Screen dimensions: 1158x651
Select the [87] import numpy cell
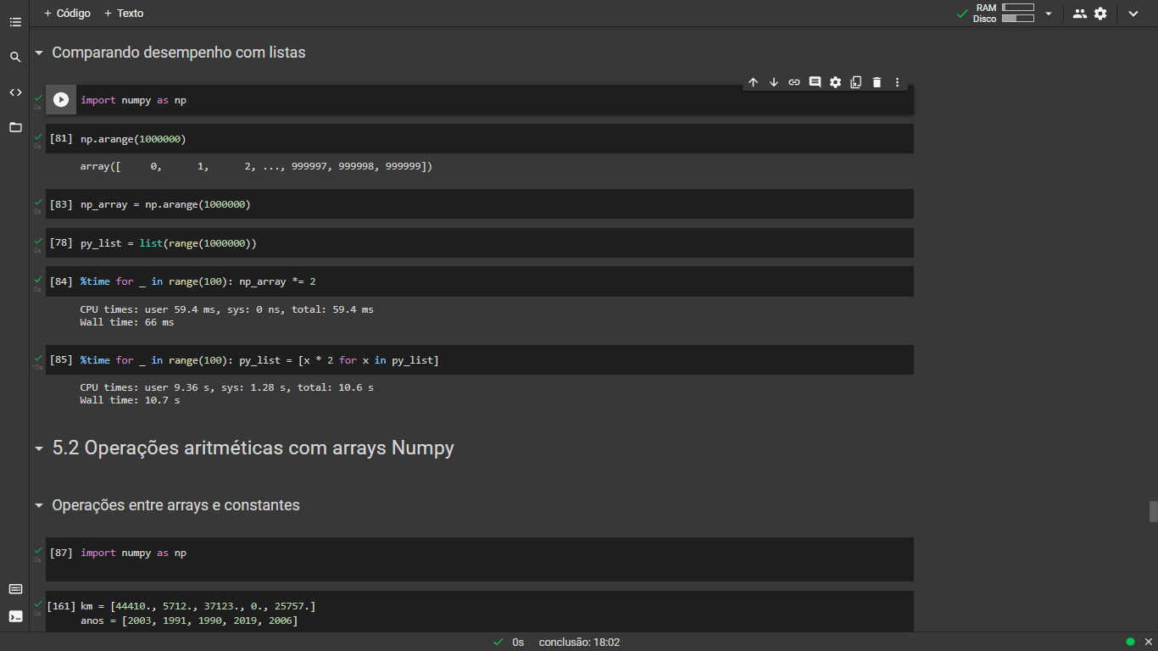(x=480, y=559)
